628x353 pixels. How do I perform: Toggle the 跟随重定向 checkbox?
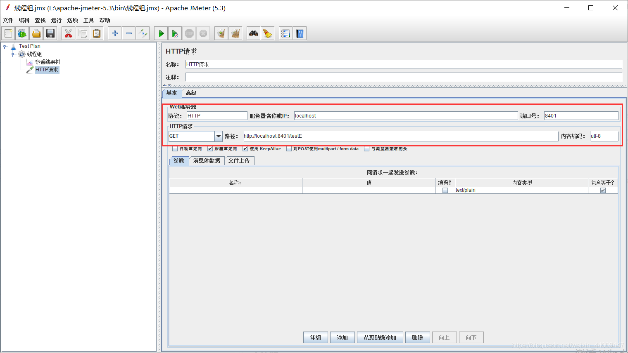click(210, 149)
